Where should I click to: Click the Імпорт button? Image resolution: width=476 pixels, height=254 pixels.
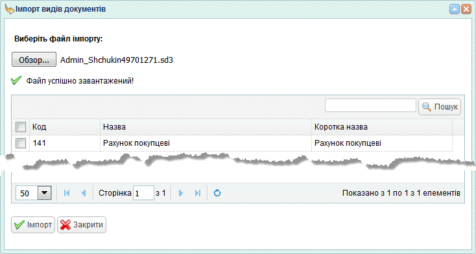33,225
